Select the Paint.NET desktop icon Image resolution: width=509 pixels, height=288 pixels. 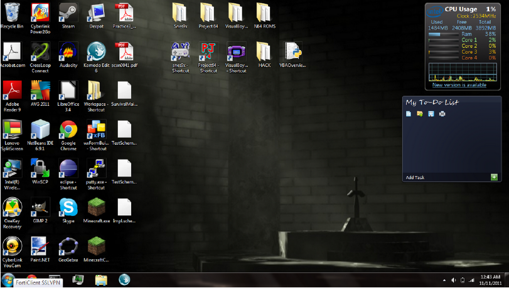click(40, 246)
